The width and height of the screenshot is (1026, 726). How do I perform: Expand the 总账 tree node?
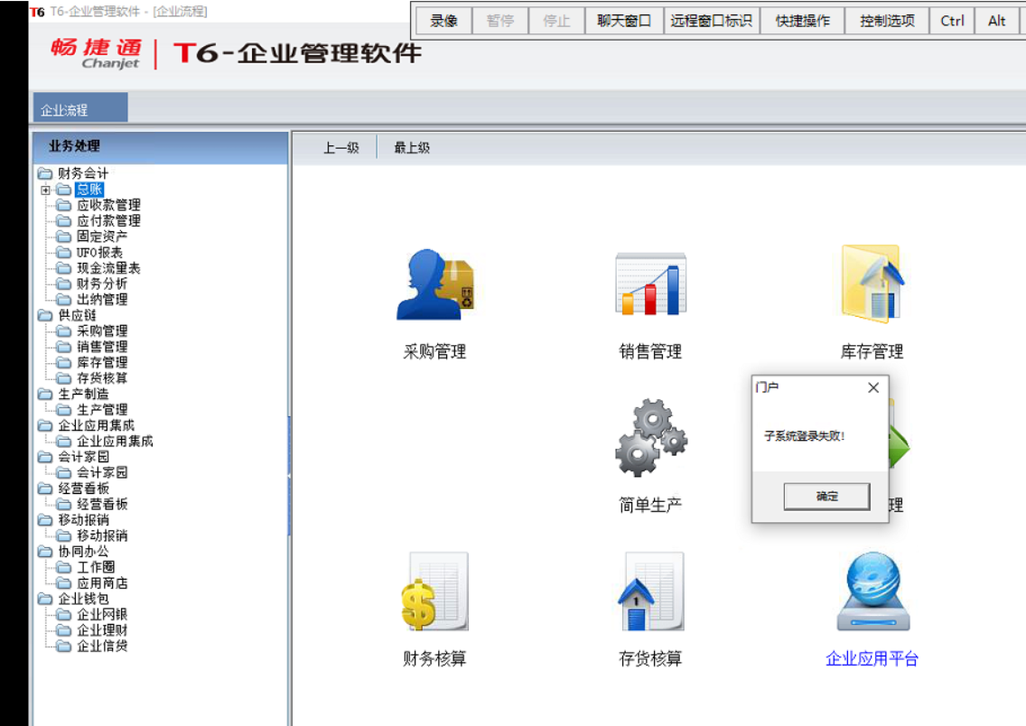(x=45, y=191)
